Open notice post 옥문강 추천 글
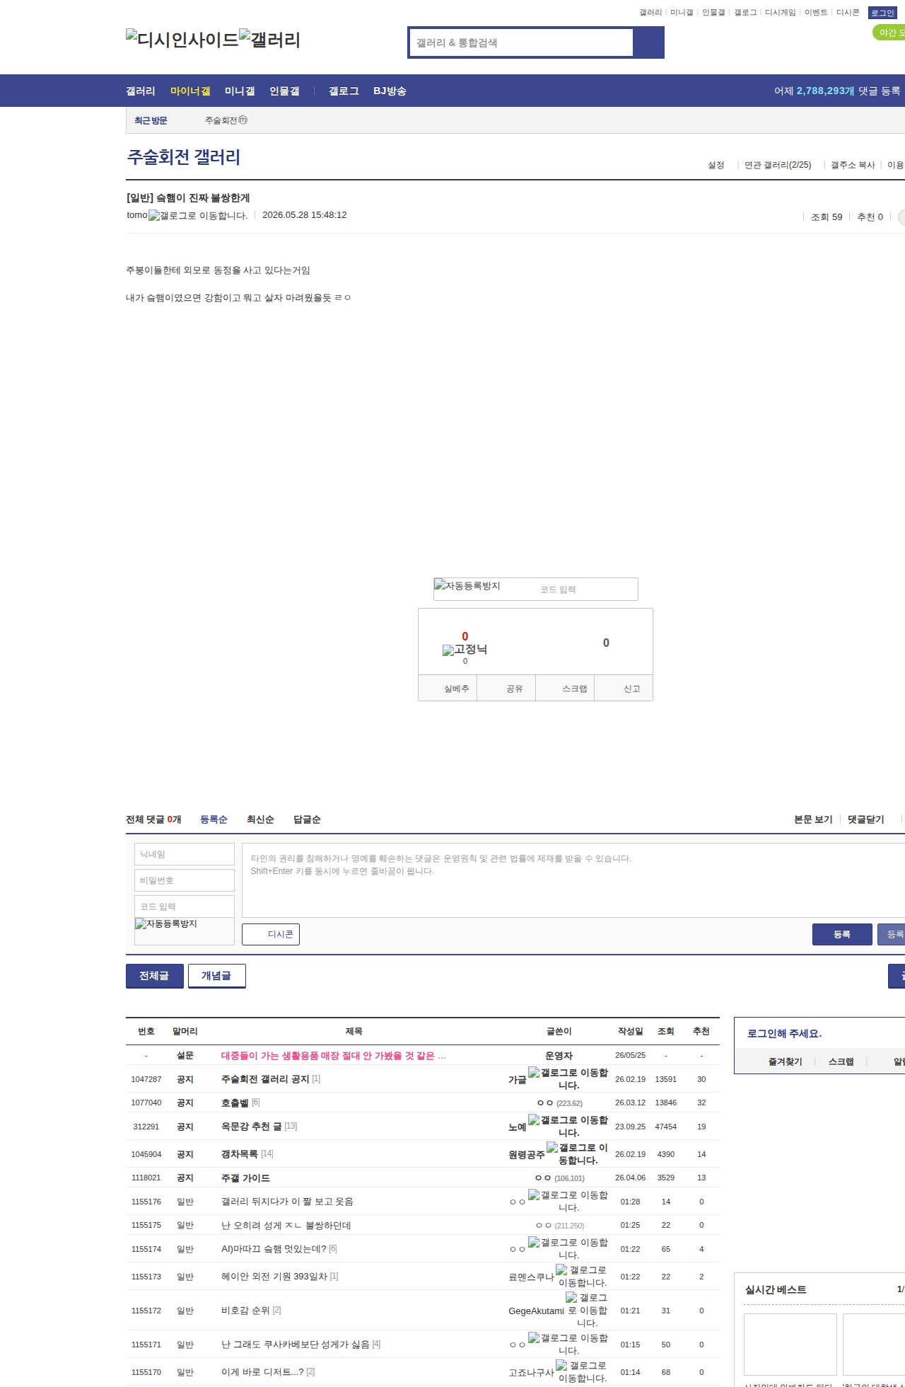Image resolution: width=905 pixels, height=1387 pixels. pos(251,1127)
